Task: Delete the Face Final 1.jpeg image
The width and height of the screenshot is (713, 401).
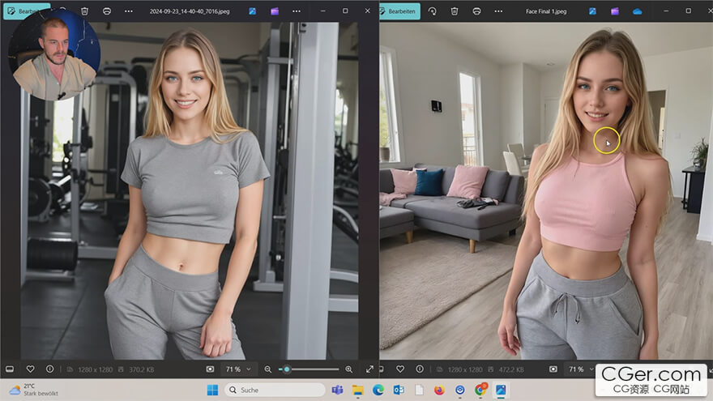Action: click(x=454, y=11)
